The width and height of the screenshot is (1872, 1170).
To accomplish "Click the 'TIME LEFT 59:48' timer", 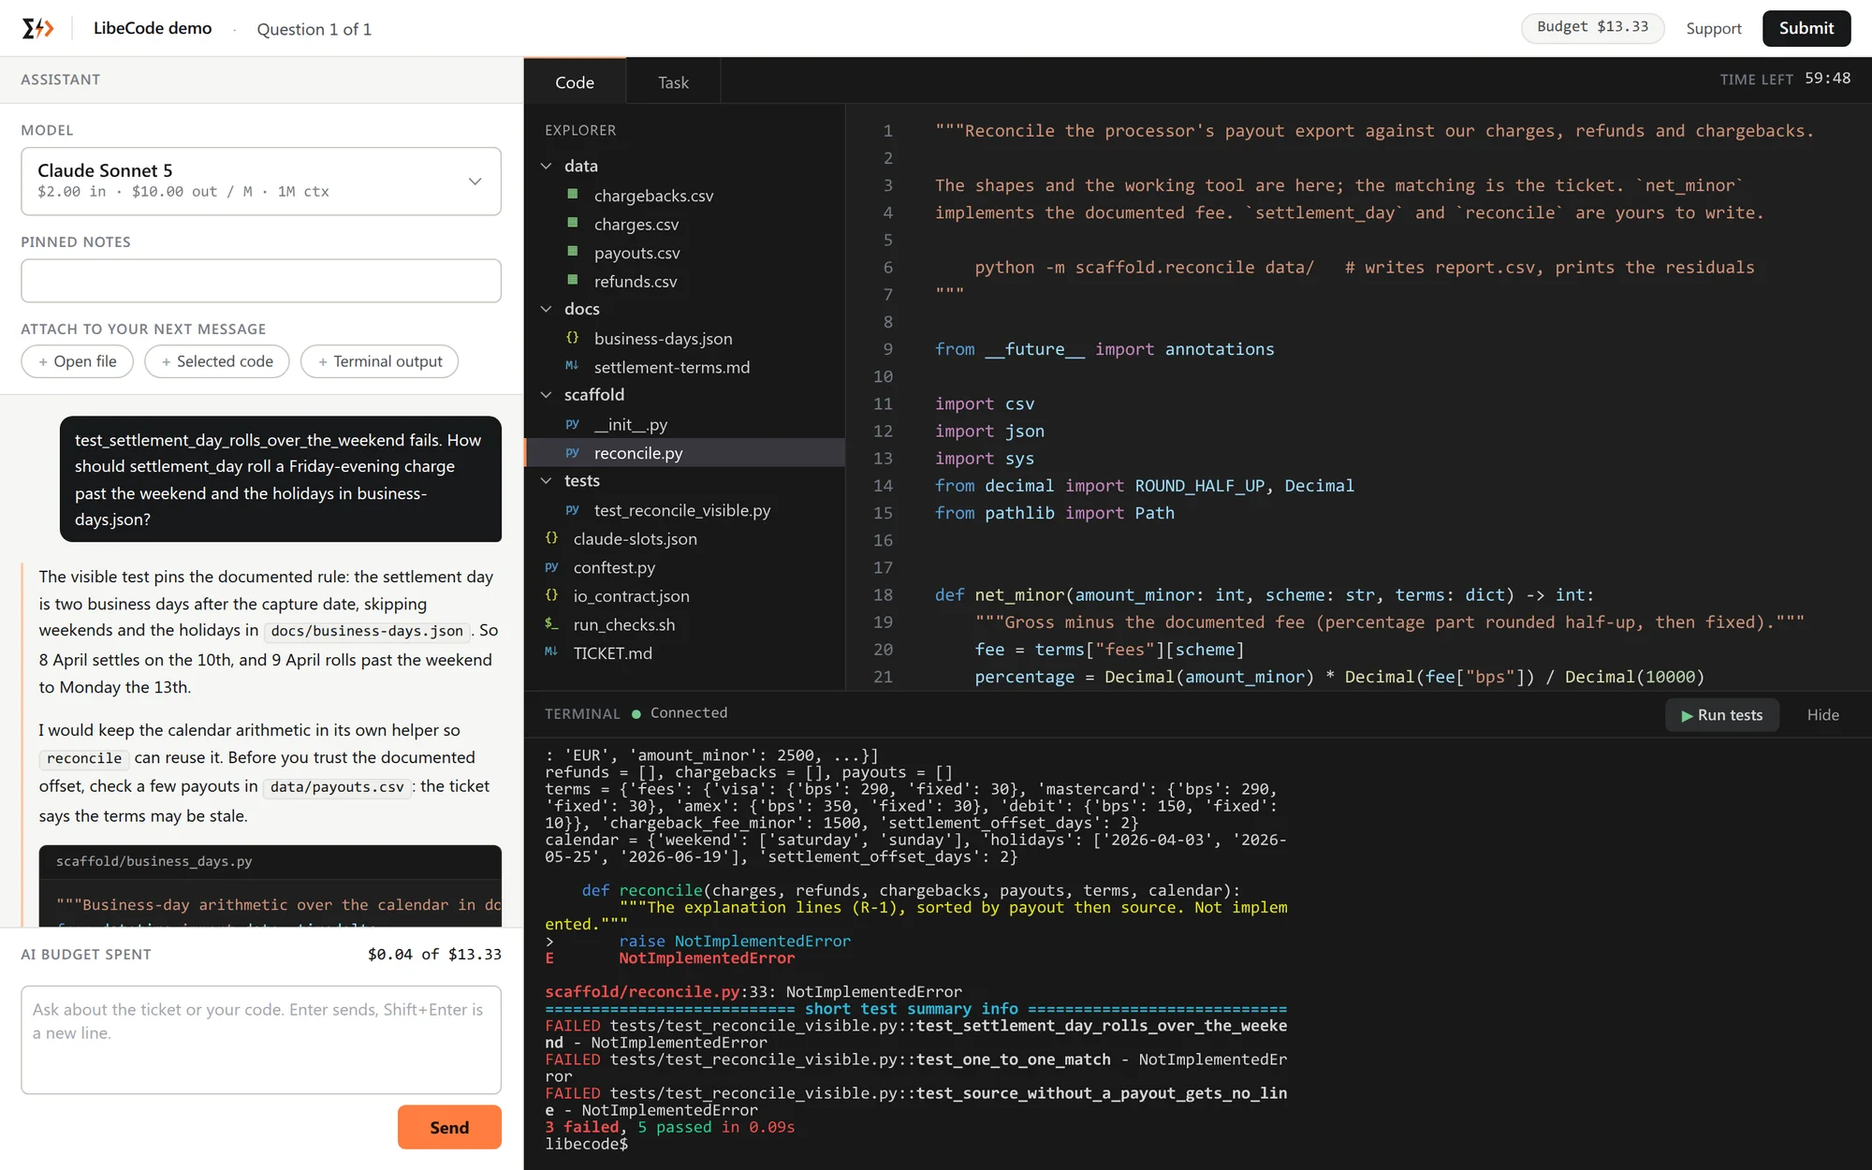I will pyautogui.click(x=1785, y=79).
